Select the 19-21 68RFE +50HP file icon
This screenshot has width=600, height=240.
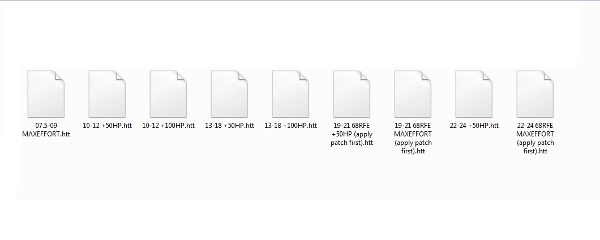click(352, 94)
